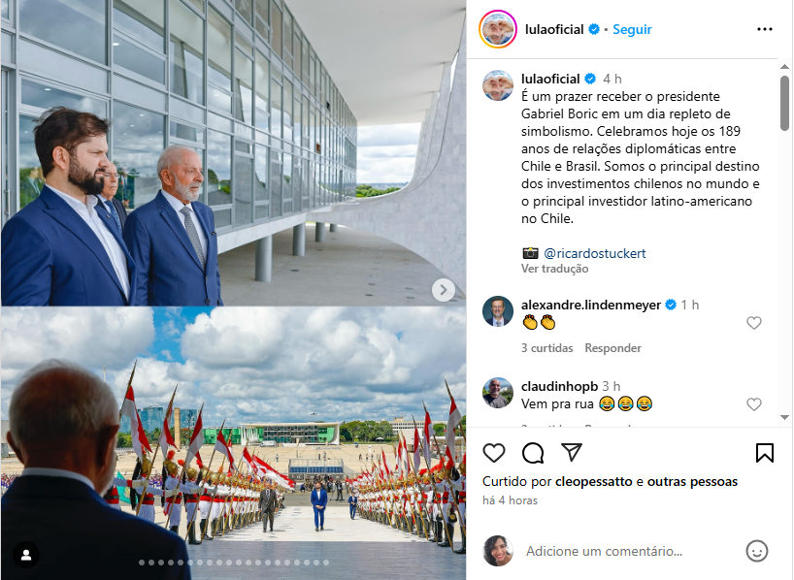Show tagged people icon on photo
The image size is (794, 580).
click(x=26, y=555)
